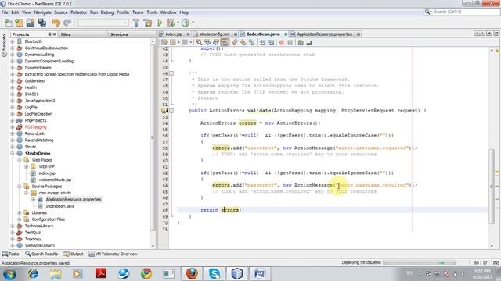
Task: Click the Find Next Occurrence icon
Action: tap(216, 42)
